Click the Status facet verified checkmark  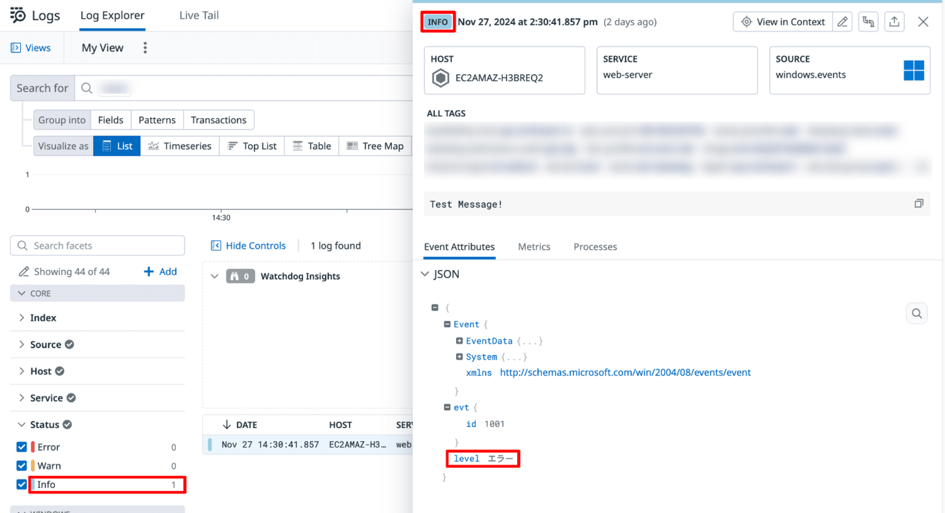[68, 424]
